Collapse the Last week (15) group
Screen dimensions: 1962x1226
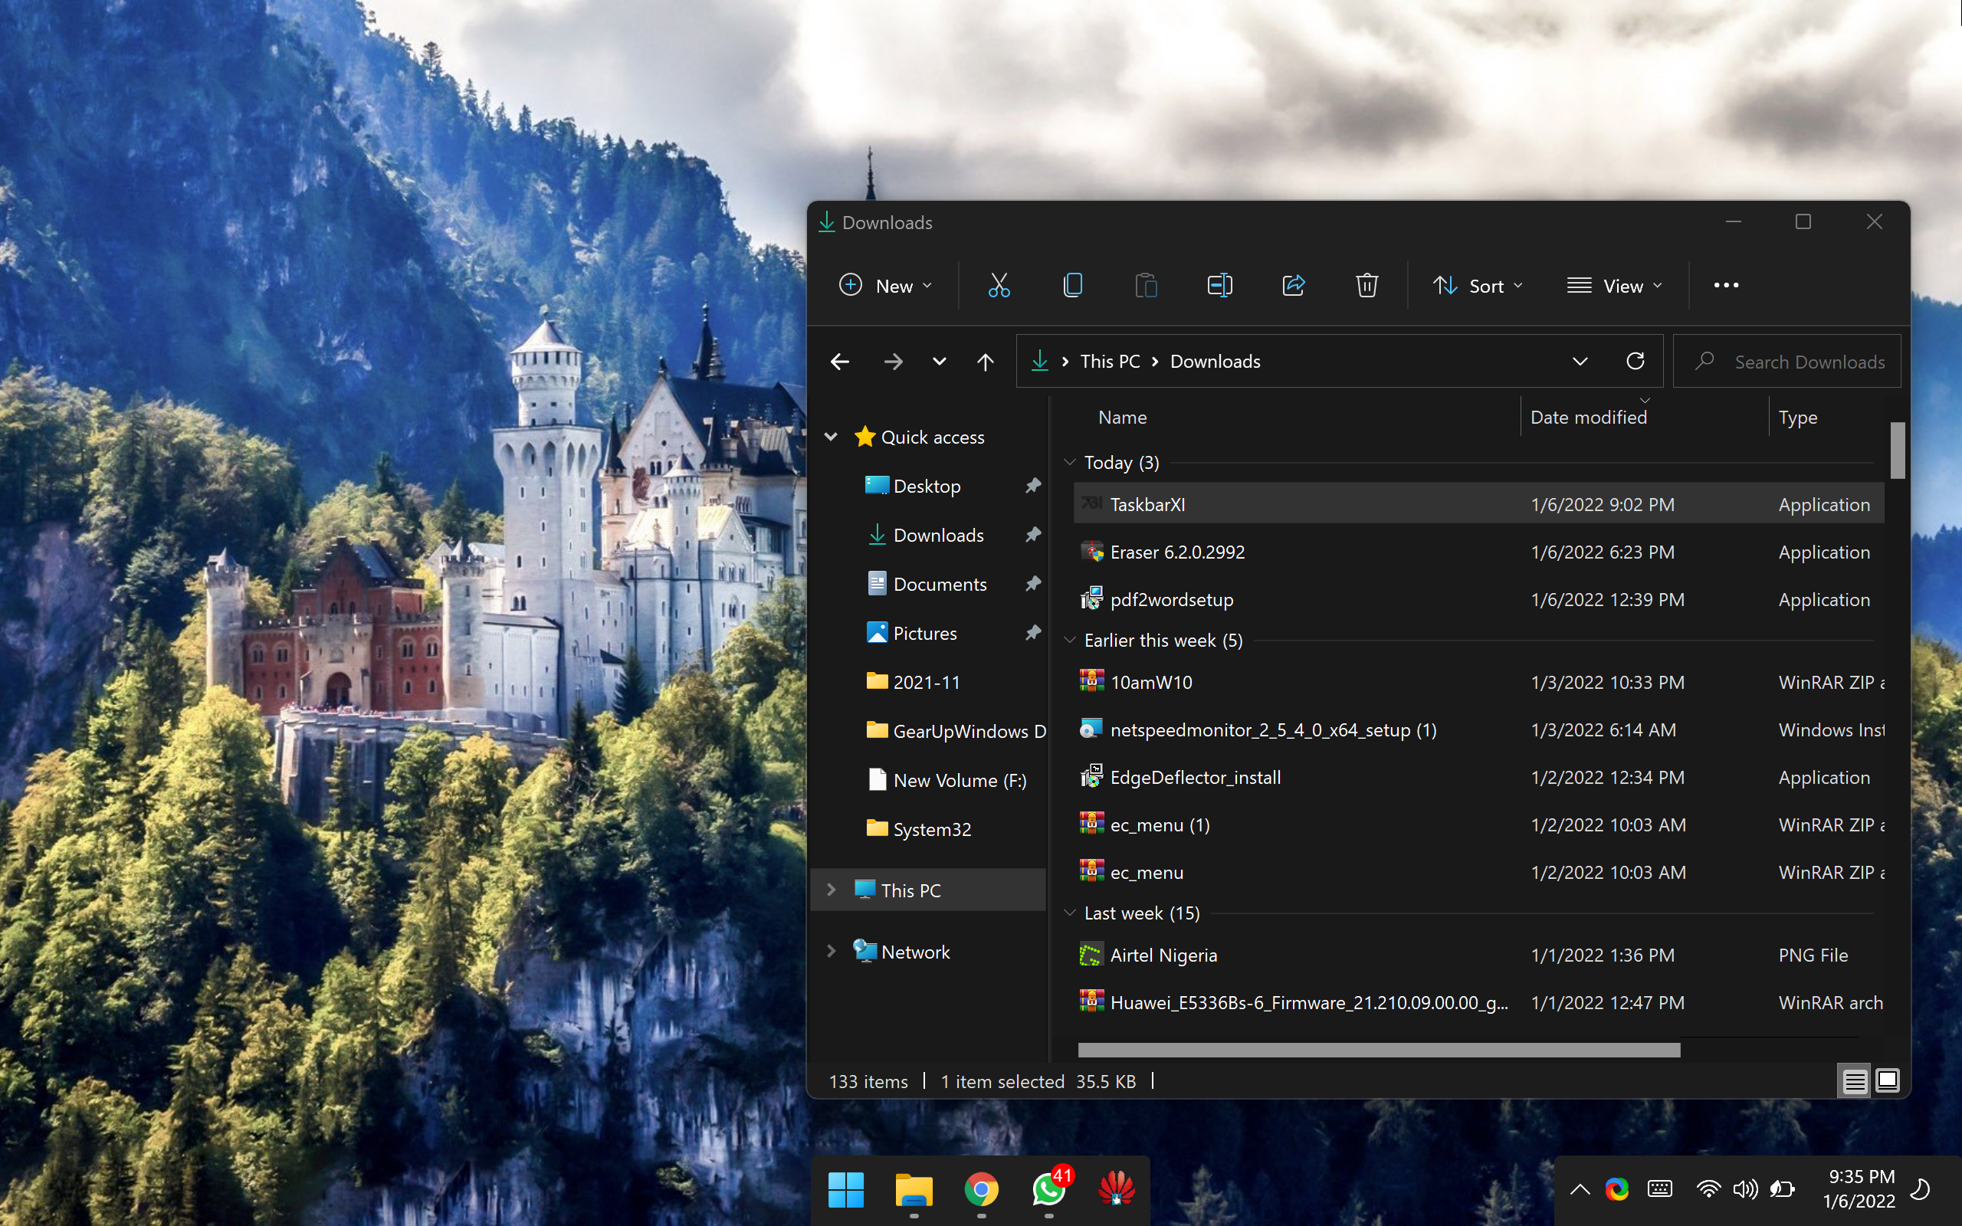click(x=1069, y=911)
